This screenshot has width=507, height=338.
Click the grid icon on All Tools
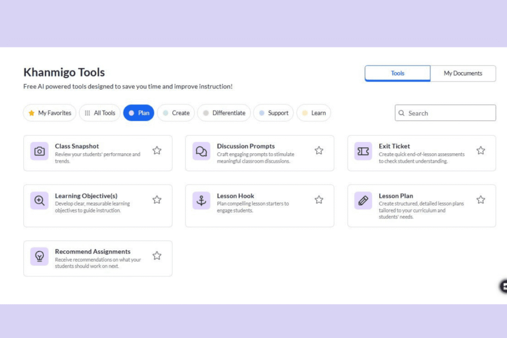87,113
